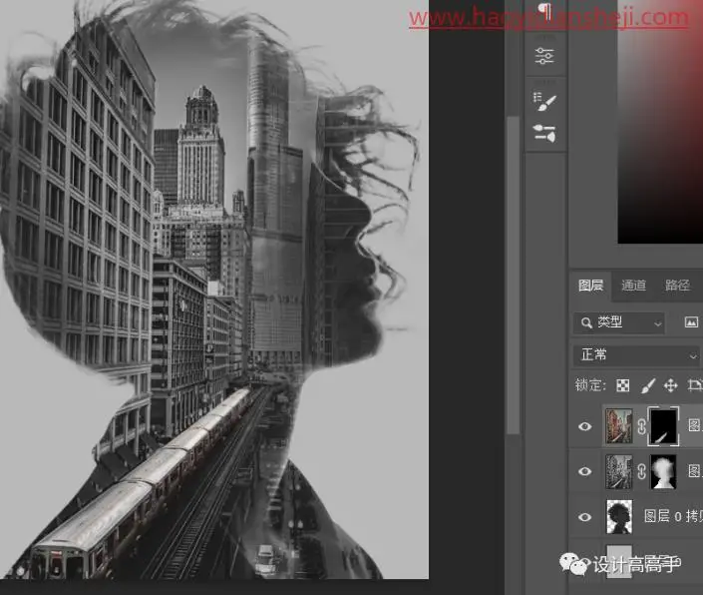This screenshot has height=595, width=703.
Task: Lock artboard nesting icon
Action: click(694, 385)
